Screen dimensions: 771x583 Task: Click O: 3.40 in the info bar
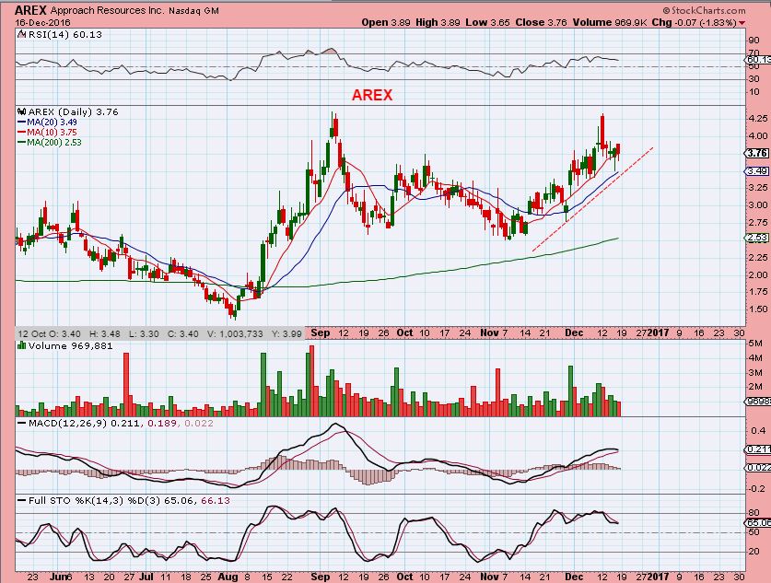pyautogui.click(x=64, y=333)
